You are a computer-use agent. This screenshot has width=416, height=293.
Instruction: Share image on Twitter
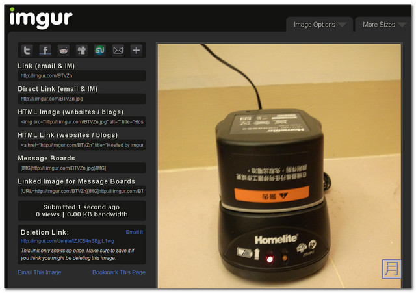(28, 50)
